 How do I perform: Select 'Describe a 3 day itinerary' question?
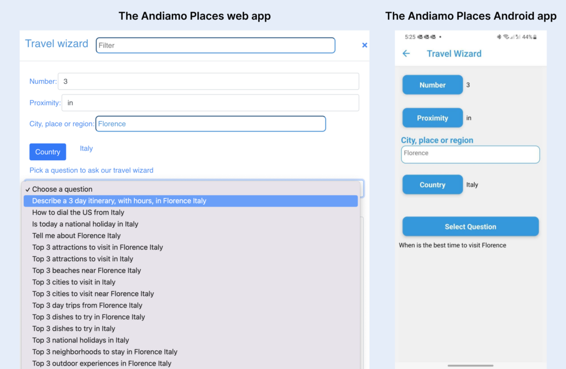[x=119, y=201]
